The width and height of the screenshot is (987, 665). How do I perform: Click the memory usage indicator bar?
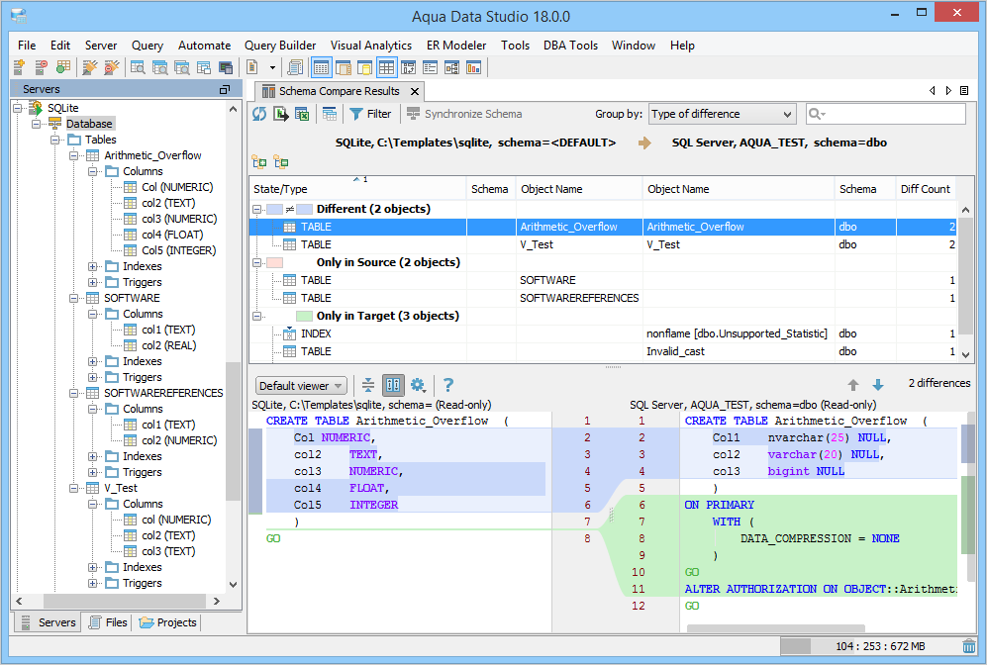click(x=870, y=646)
